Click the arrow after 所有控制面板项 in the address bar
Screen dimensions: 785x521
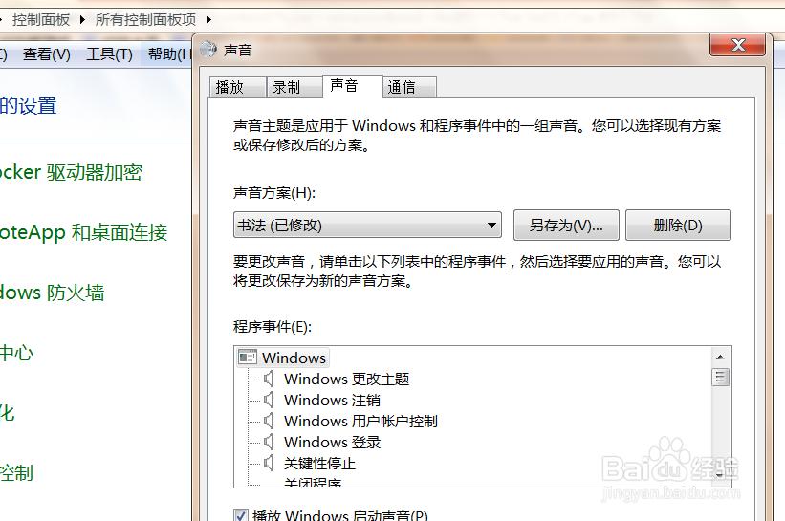point(208,20)
